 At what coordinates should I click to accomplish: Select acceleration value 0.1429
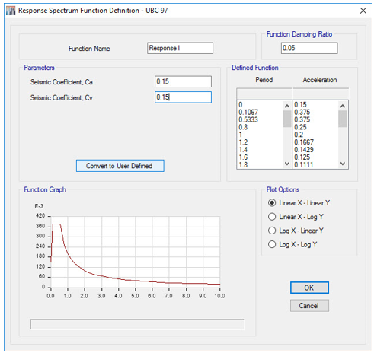click(304, 150)
